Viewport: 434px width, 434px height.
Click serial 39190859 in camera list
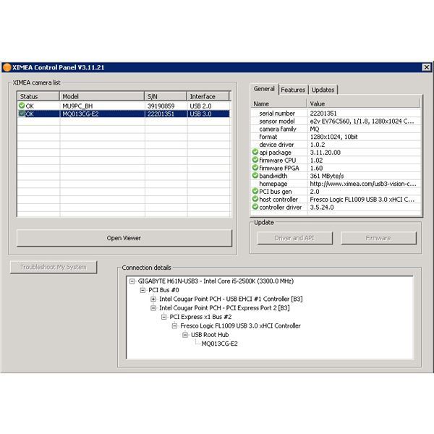point(161,106)
